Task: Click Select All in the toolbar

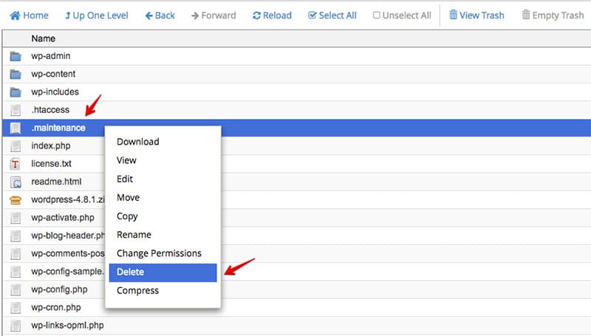Action: 332,16
